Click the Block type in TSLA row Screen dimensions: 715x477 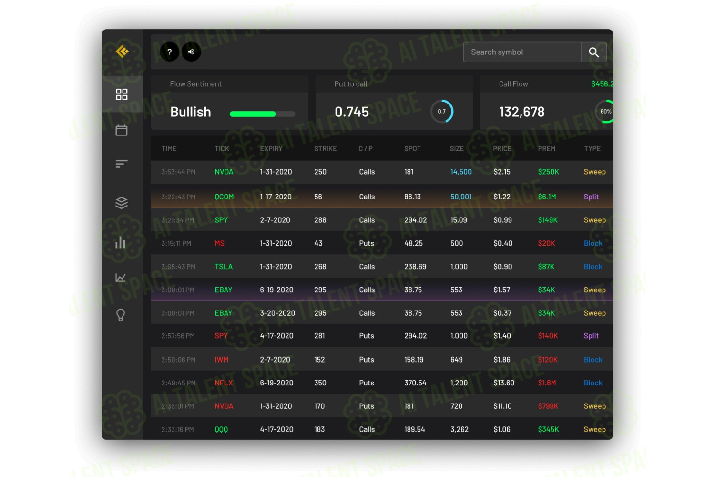(593, 267)
